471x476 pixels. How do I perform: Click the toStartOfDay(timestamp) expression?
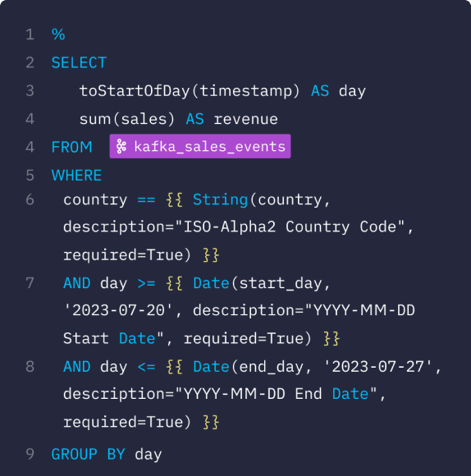pyautogui.click(x=190, y=91)
